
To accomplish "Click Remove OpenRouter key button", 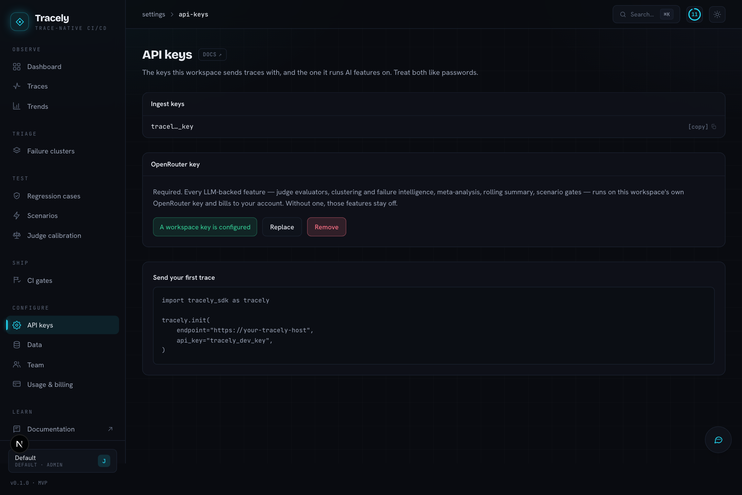I will pyautogui.click(x=326, y=227).
